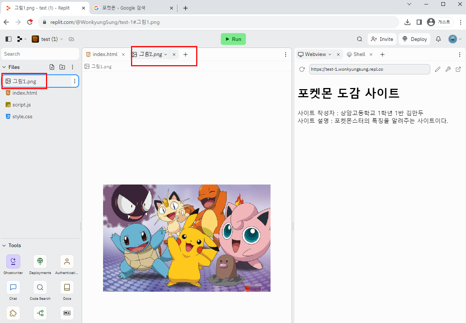Click the Webview URL address field

click(x=370, y=69)
